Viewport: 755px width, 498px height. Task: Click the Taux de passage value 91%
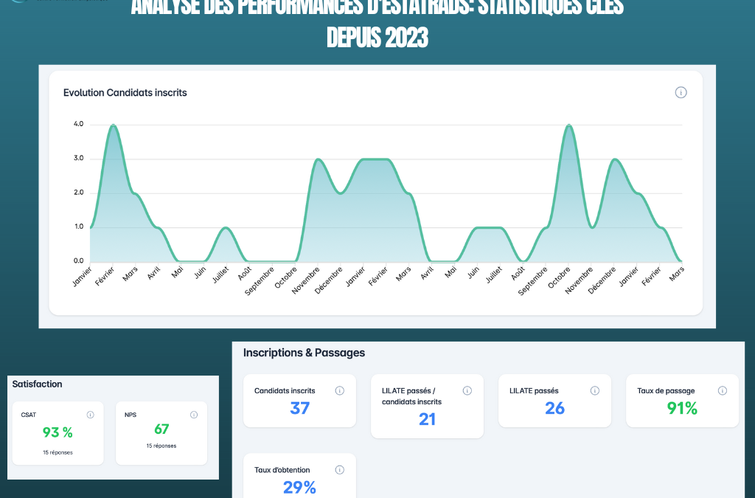682,409
